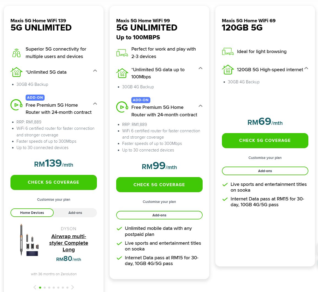
Task: Open the Add-ons pill on WiFi 69 card
Action: [265, 171]
